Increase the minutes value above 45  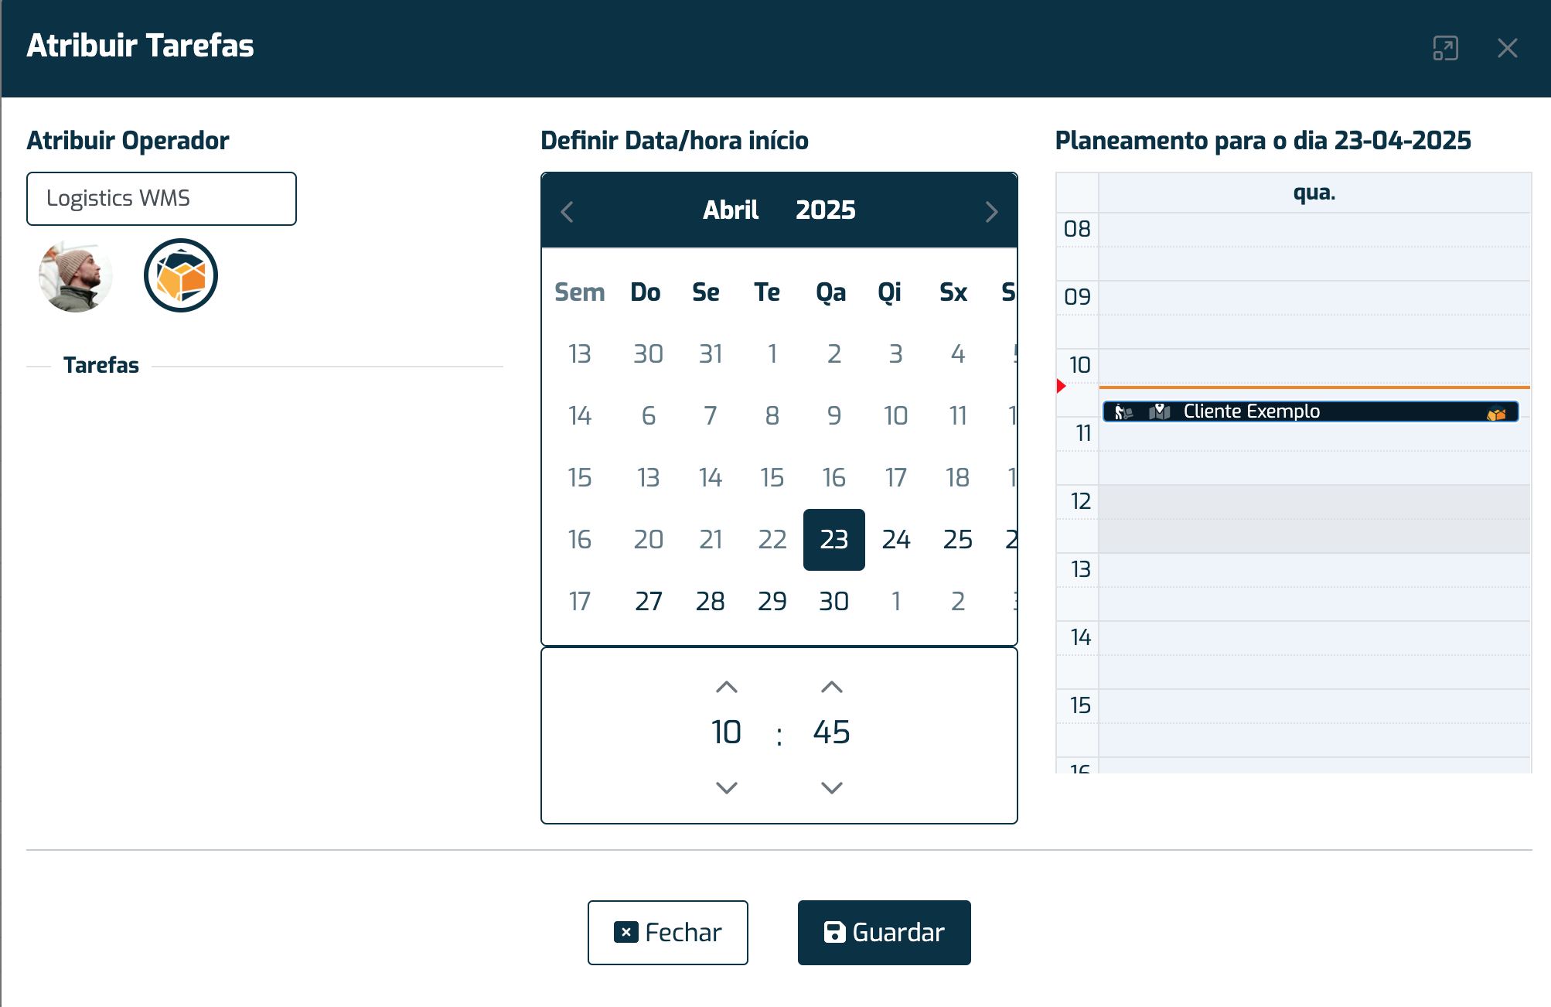[832, 687]
